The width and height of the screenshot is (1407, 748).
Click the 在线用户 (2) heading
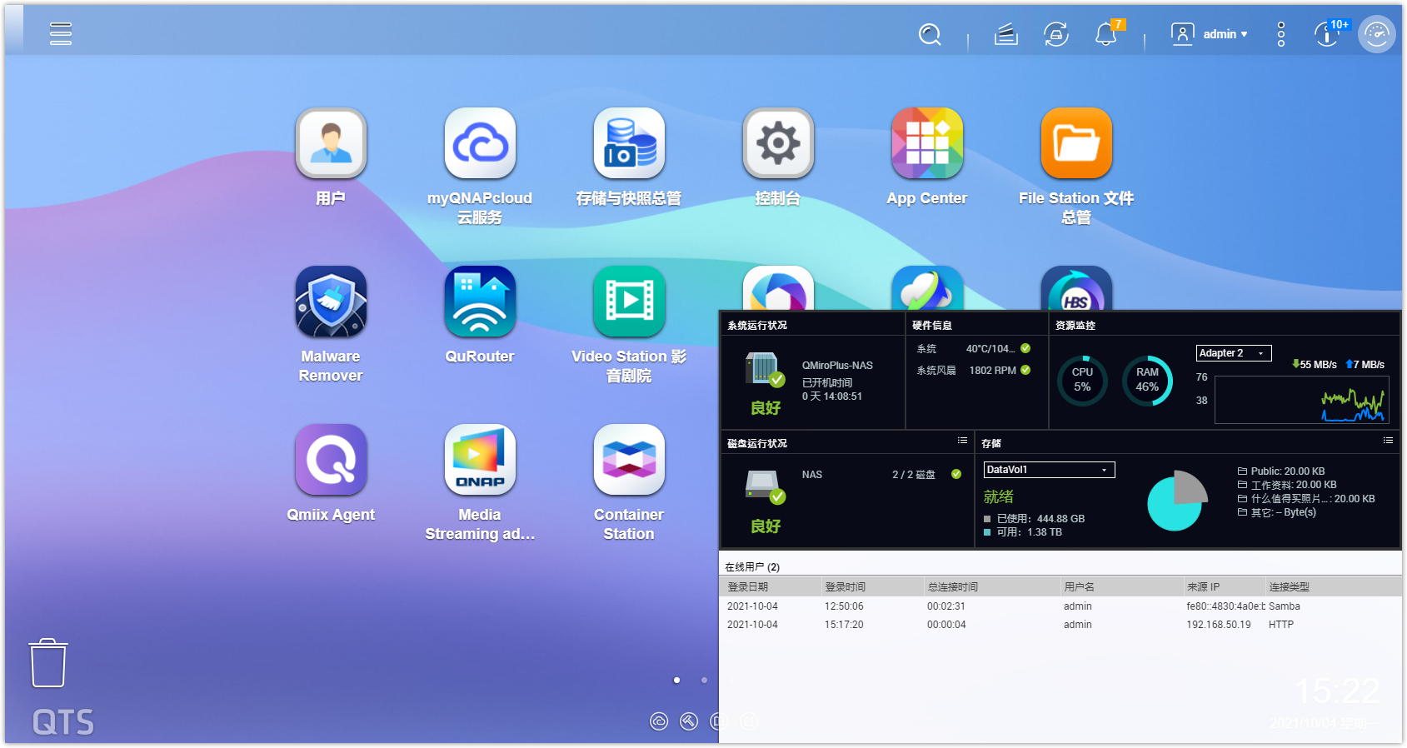pyautogui.click(x=752, y=567)
